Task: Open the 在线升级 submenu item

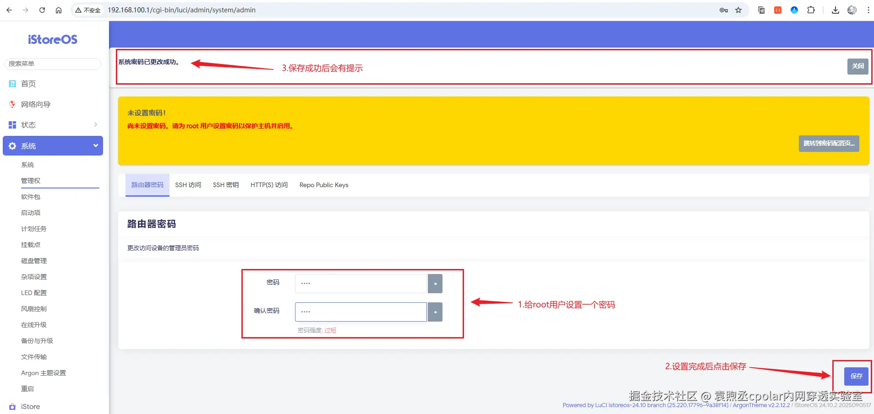Action: coord(34,325)
